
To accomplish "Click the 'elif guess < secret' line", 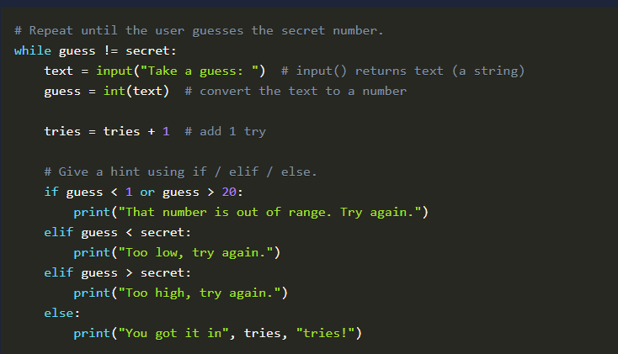I will 118,232.
